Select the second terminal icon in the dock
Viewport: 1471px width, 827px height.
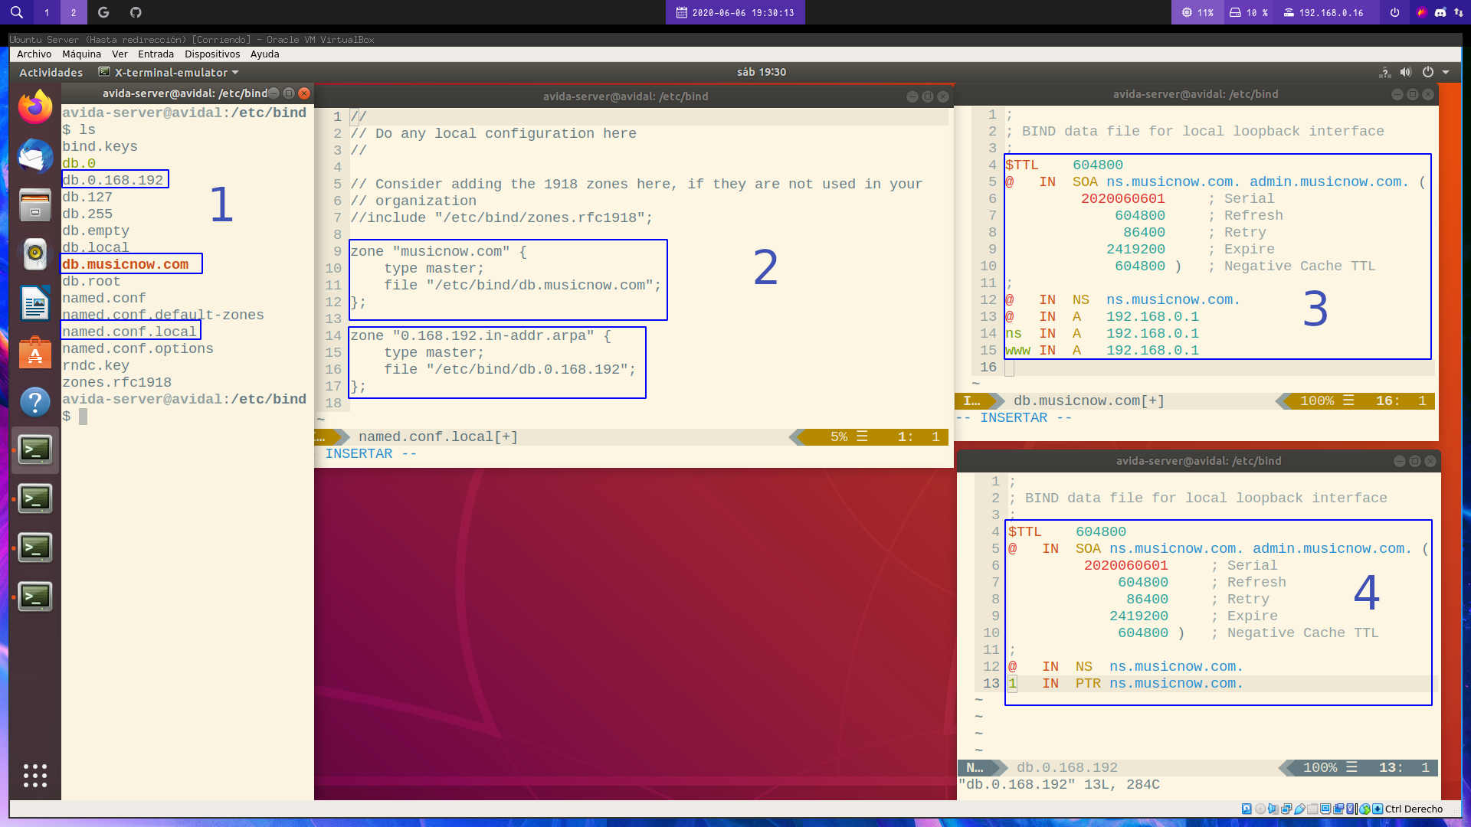pos(35,499)
